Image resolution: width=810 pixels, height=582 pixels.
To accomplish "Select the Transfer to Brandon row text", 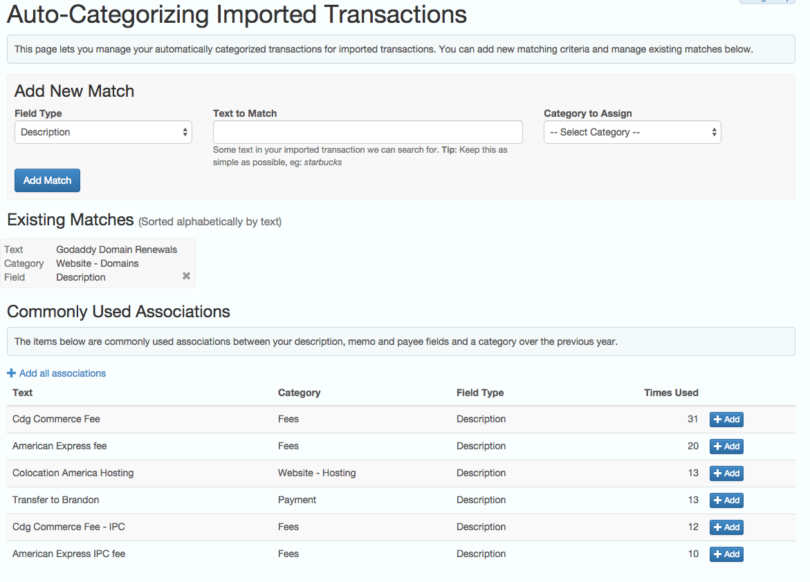I will pyautogui.click(x=56, y=500).
